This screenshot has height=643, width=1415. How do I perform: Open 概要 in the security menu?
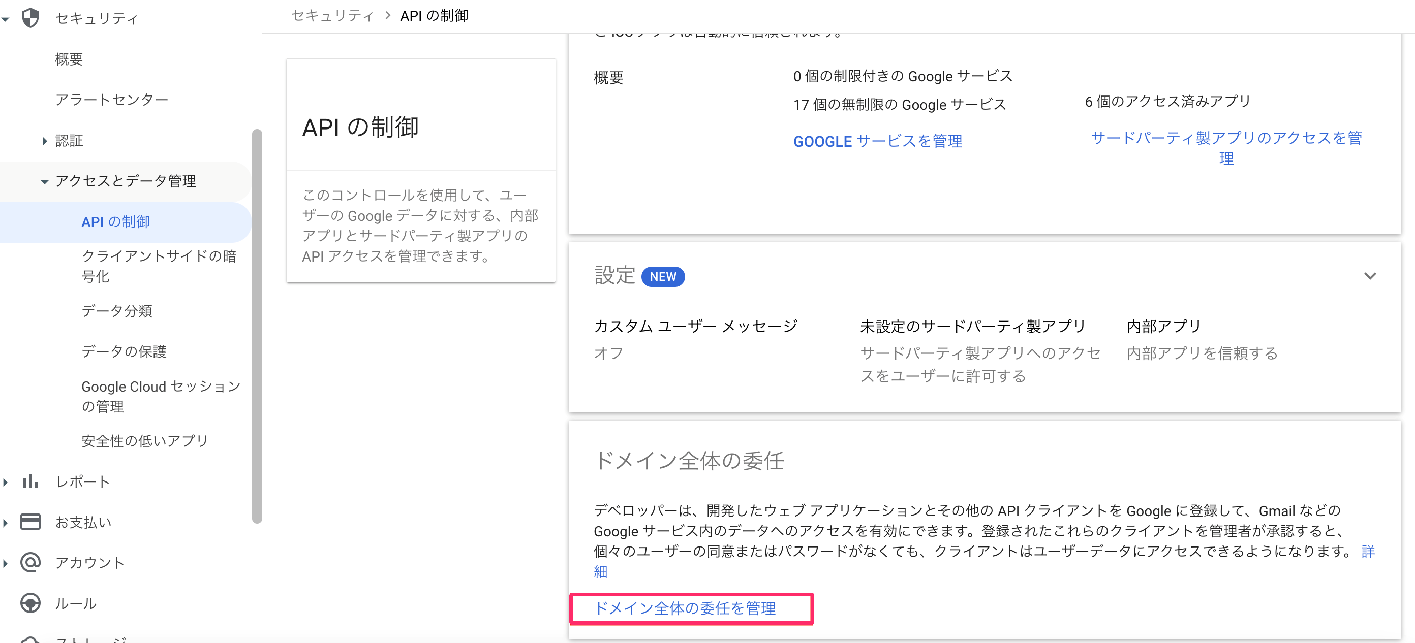[x=69, y=59]
